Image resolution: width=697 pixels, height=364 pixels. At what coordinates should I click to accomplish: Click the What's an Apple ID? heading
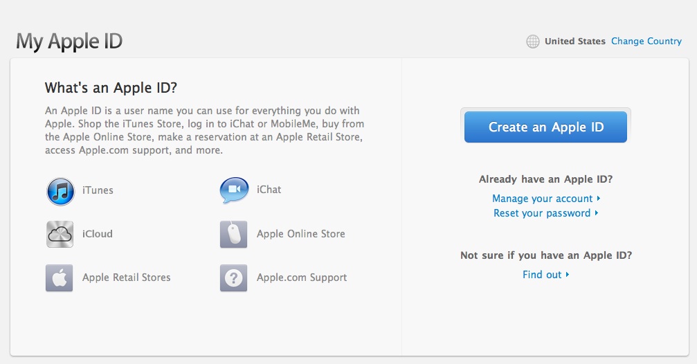[111, 88]
